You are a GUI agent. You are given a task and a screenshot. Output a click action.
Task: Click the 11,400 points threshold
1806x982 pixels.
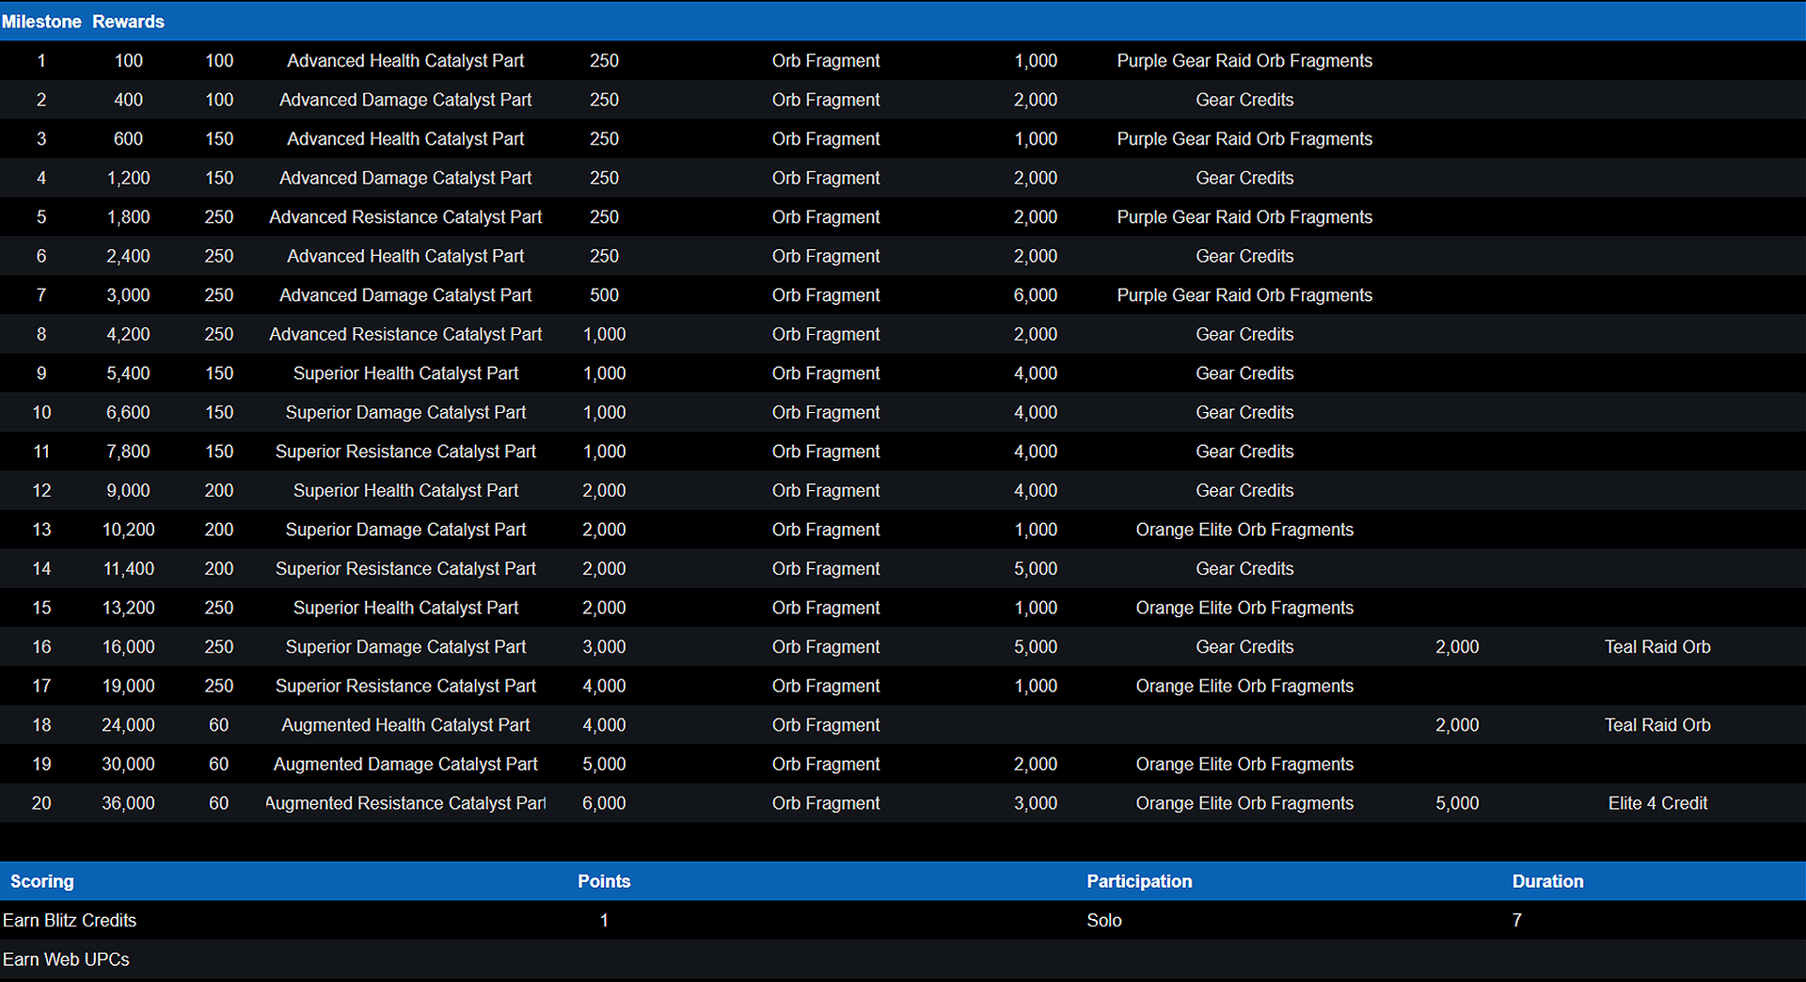pyautogui.click(x=128, y=569)
